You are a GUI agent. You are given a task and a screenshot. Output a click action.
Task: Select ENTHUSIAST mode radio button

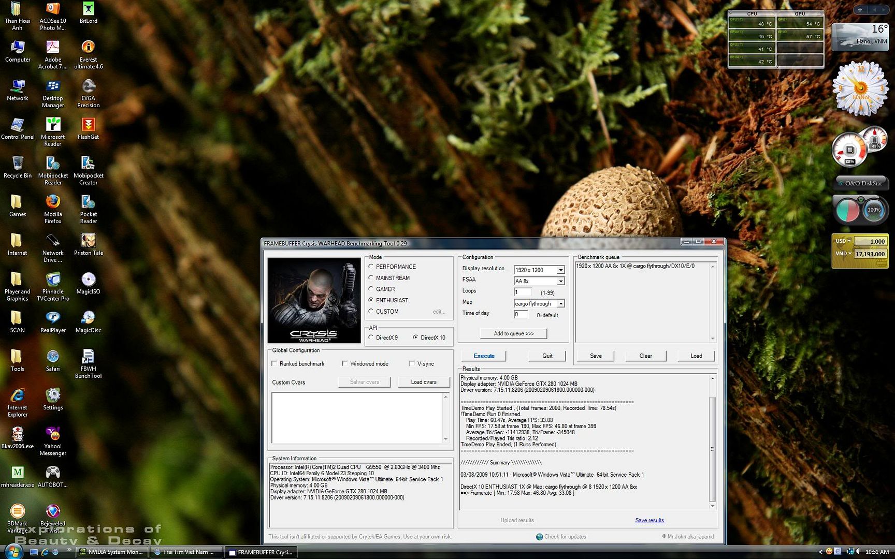[371, 300]
